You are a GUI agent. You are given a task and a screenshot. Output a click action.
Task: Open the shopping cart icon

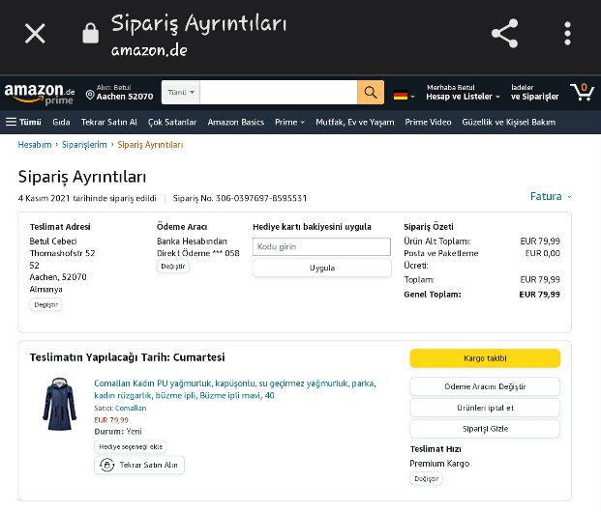pyautogui.click(x=582, y=92)
